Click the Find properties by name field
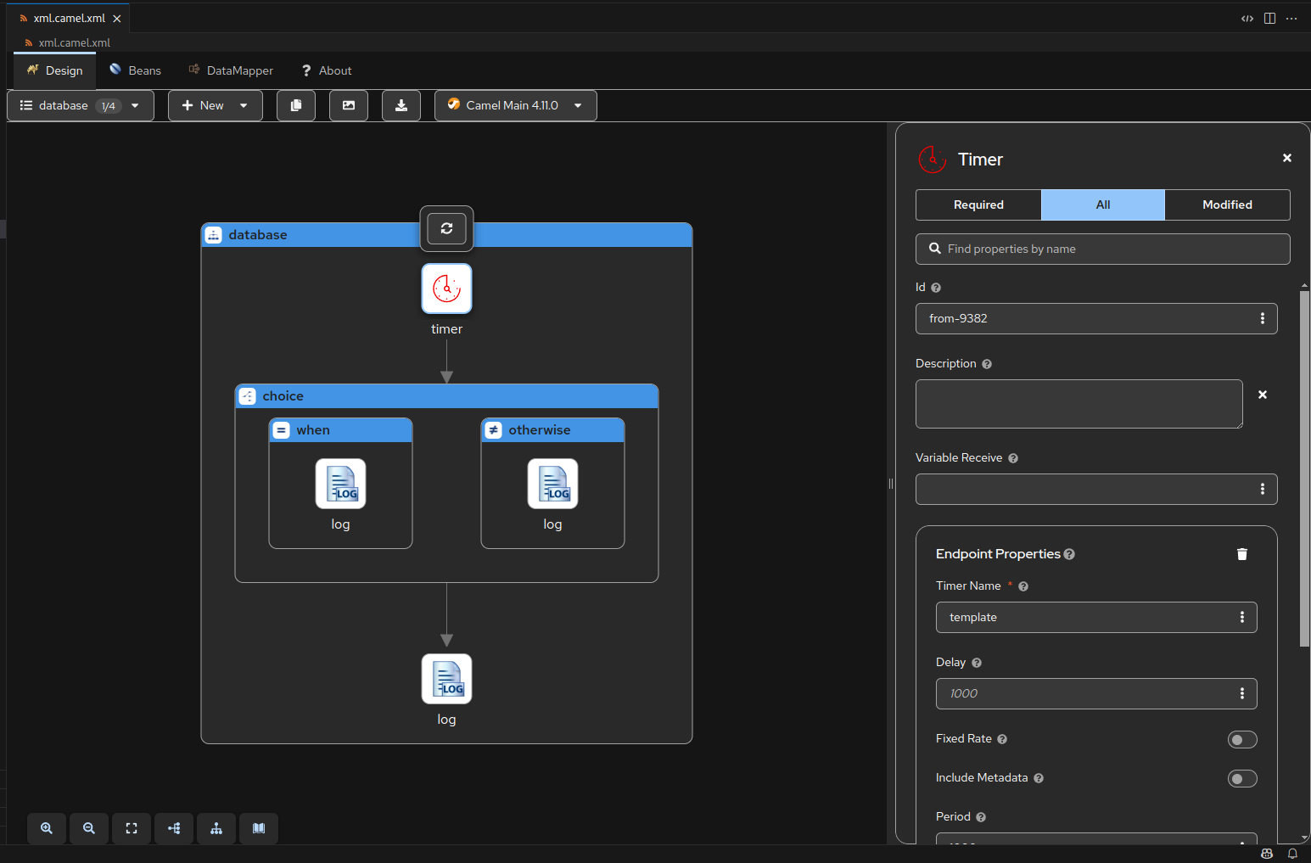Viewport: 1311px width, 863px height. [x=1102, y=249]
